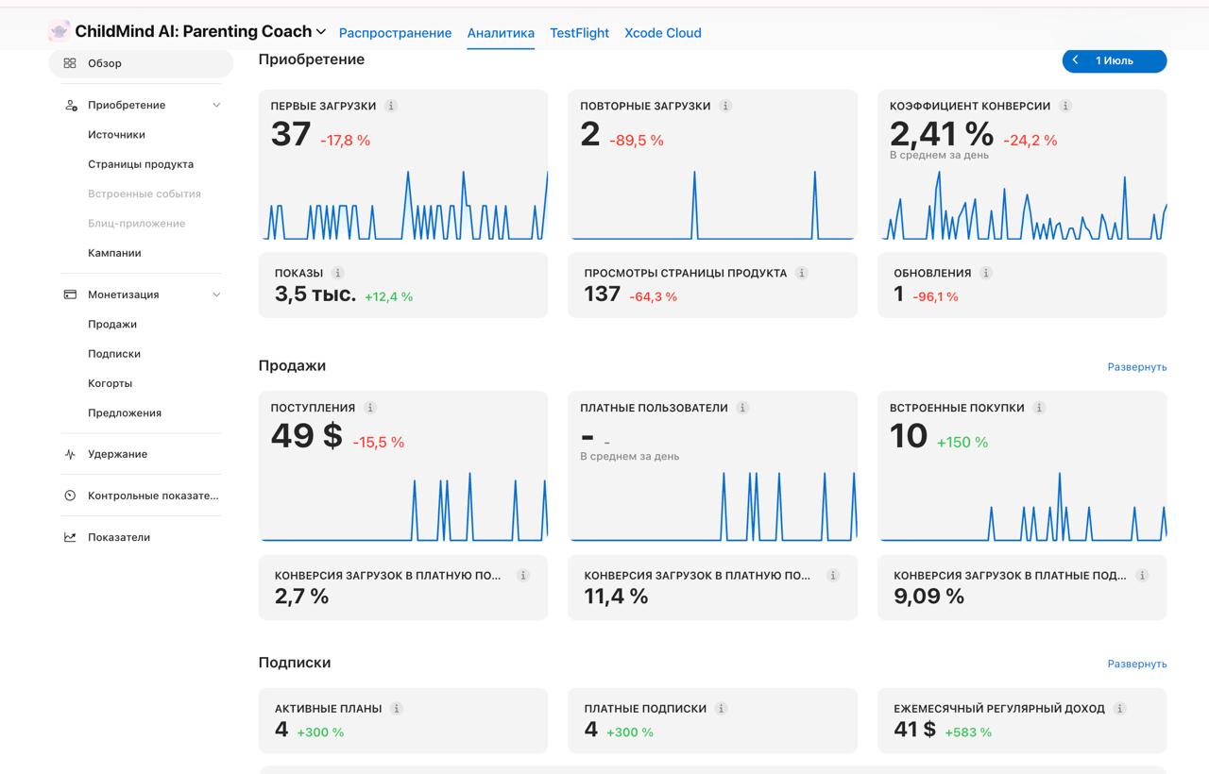Show info for the 9,09 % conversion card
Image resolution: width=1209 pixels, height=774 pixels.
(1142, 575)
